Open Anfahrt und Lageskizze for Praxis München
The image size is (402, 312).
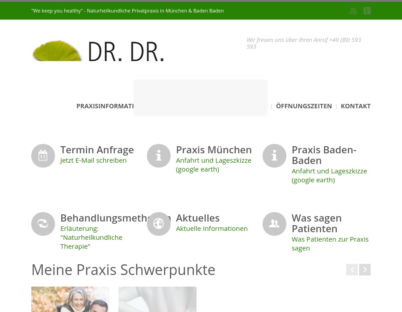pos(214,164)
